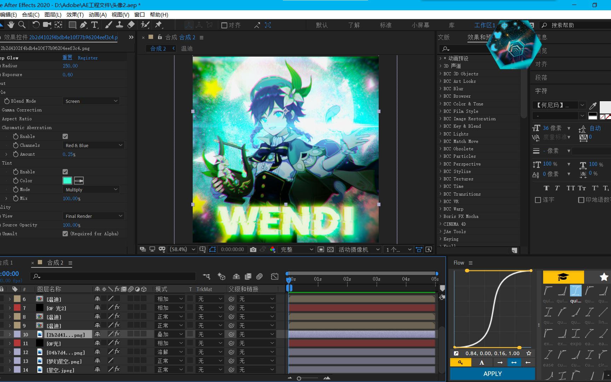This screenshot has height=382, width=611.
Task: Select the Eraser tool
Action: (x=131, y=25)
